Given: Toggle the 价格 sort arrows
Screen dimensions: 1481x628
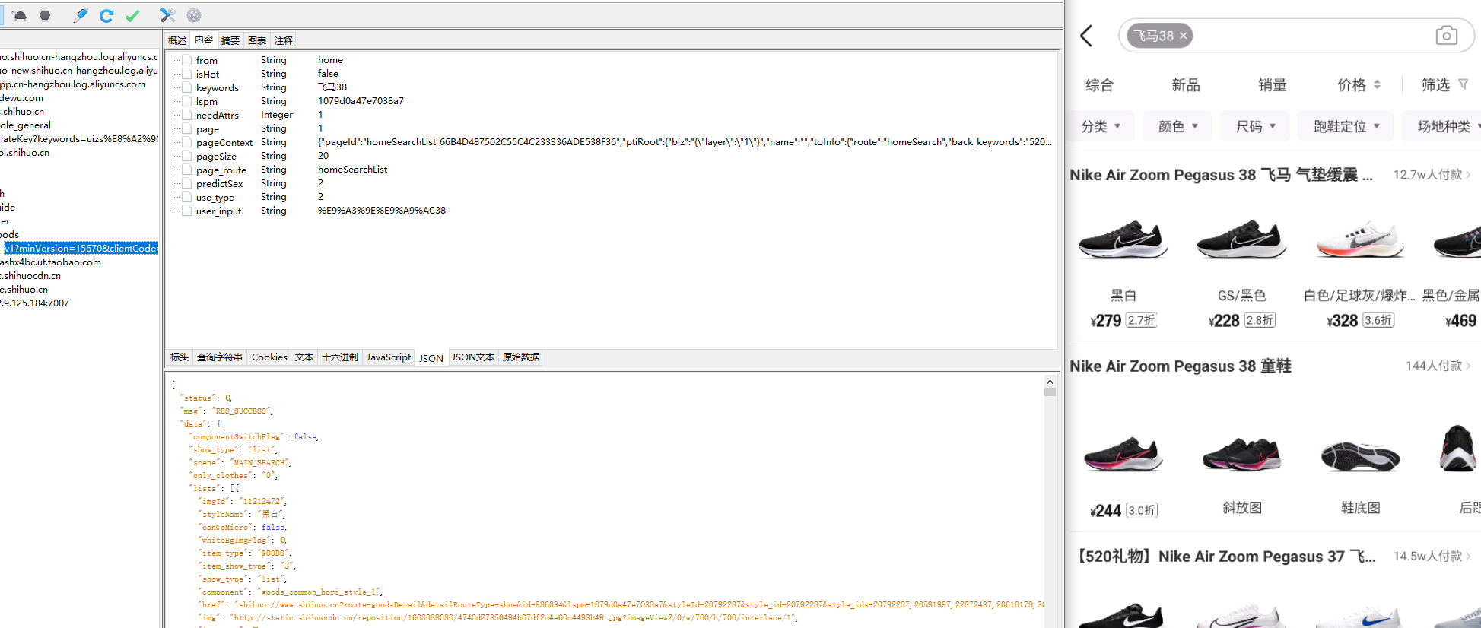Looking at the screenshot, I should point(1378,84).
